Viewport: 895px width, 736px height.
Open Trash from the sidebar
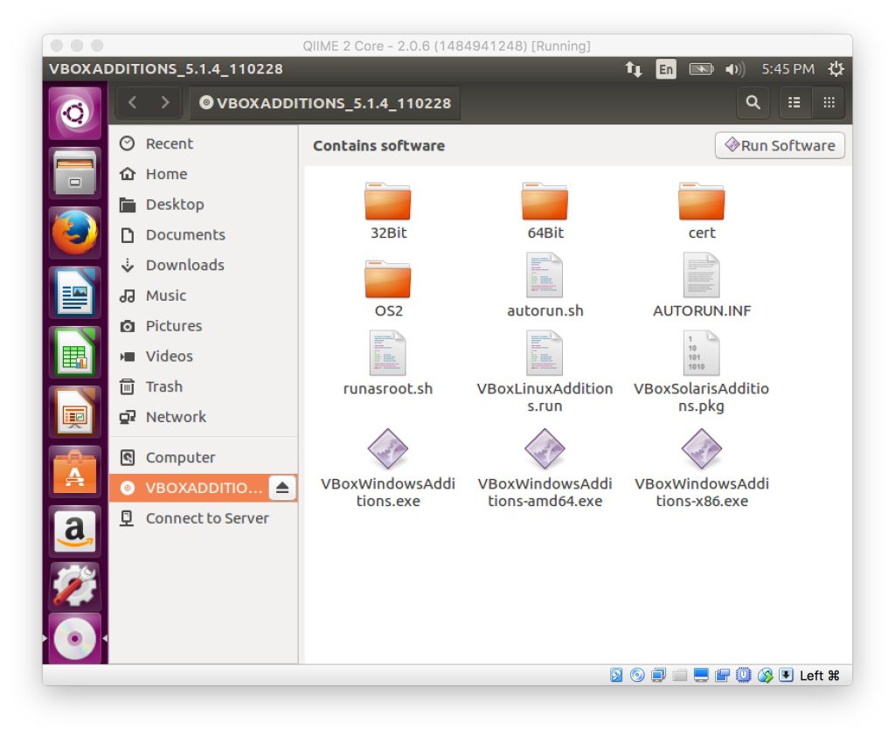point(163,386)
